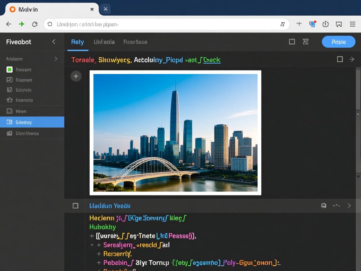
Task: Toggle the checkbox left of Maidun Yeaur
Action: [76, 206]
